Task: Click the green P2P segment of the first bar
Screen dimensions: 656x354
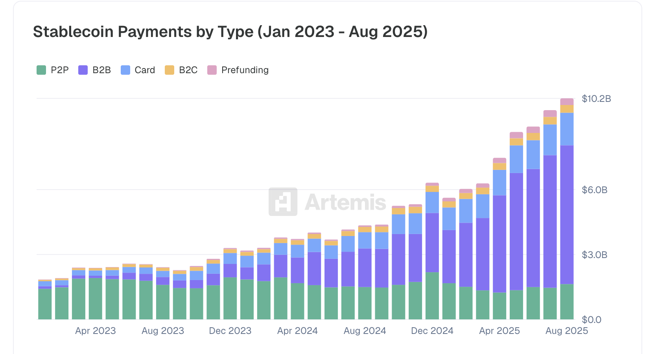Action: [x=45, y=304]
